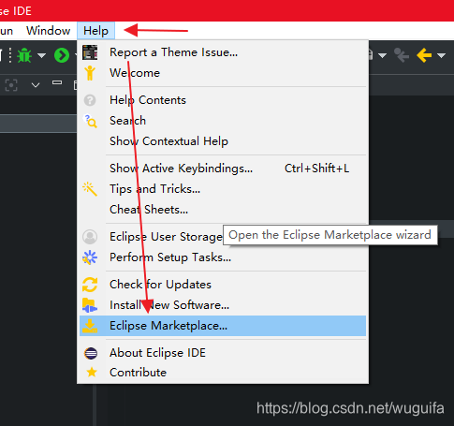Click the Install New Software icon
The width and height of the screenshot is (454, 426).
tap(90, 305)
